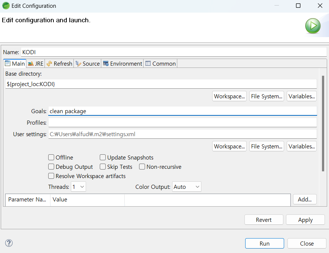This screenshot has height=253, width=329.
Task: Click Workspace button under User settings
Action: [x=229, y=146]
